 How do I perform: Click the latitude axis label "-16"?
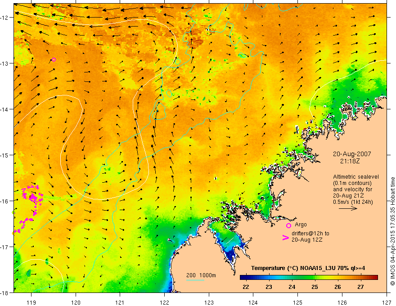[4, 201]
